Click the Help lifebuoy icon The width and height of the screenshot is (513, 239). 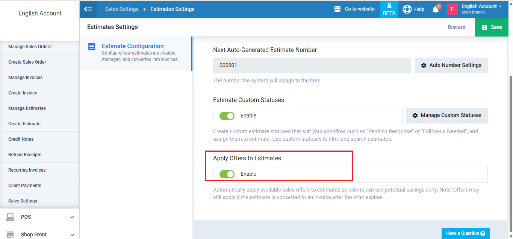click(407, 9)
